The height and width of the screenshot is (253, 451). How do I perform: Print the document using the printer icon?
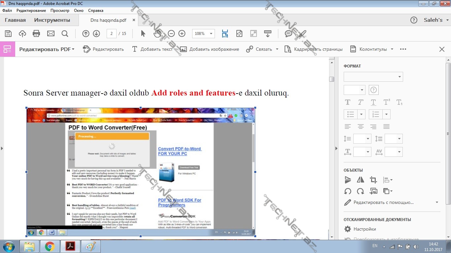pos(36,33)
